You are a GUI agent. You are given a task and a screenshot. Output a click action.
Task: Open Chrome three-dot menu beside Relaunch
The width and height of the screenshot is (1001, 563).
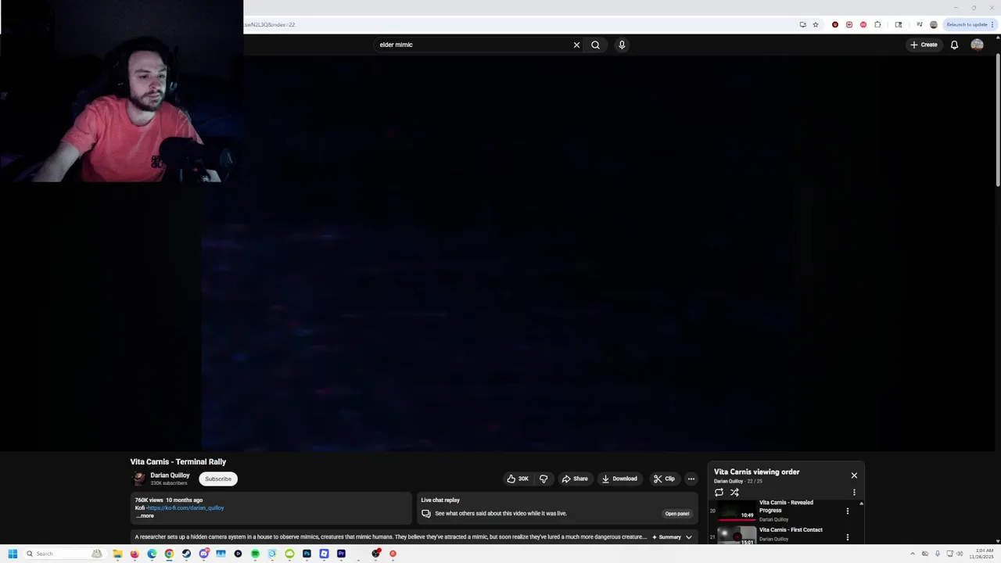click(992, 24)
